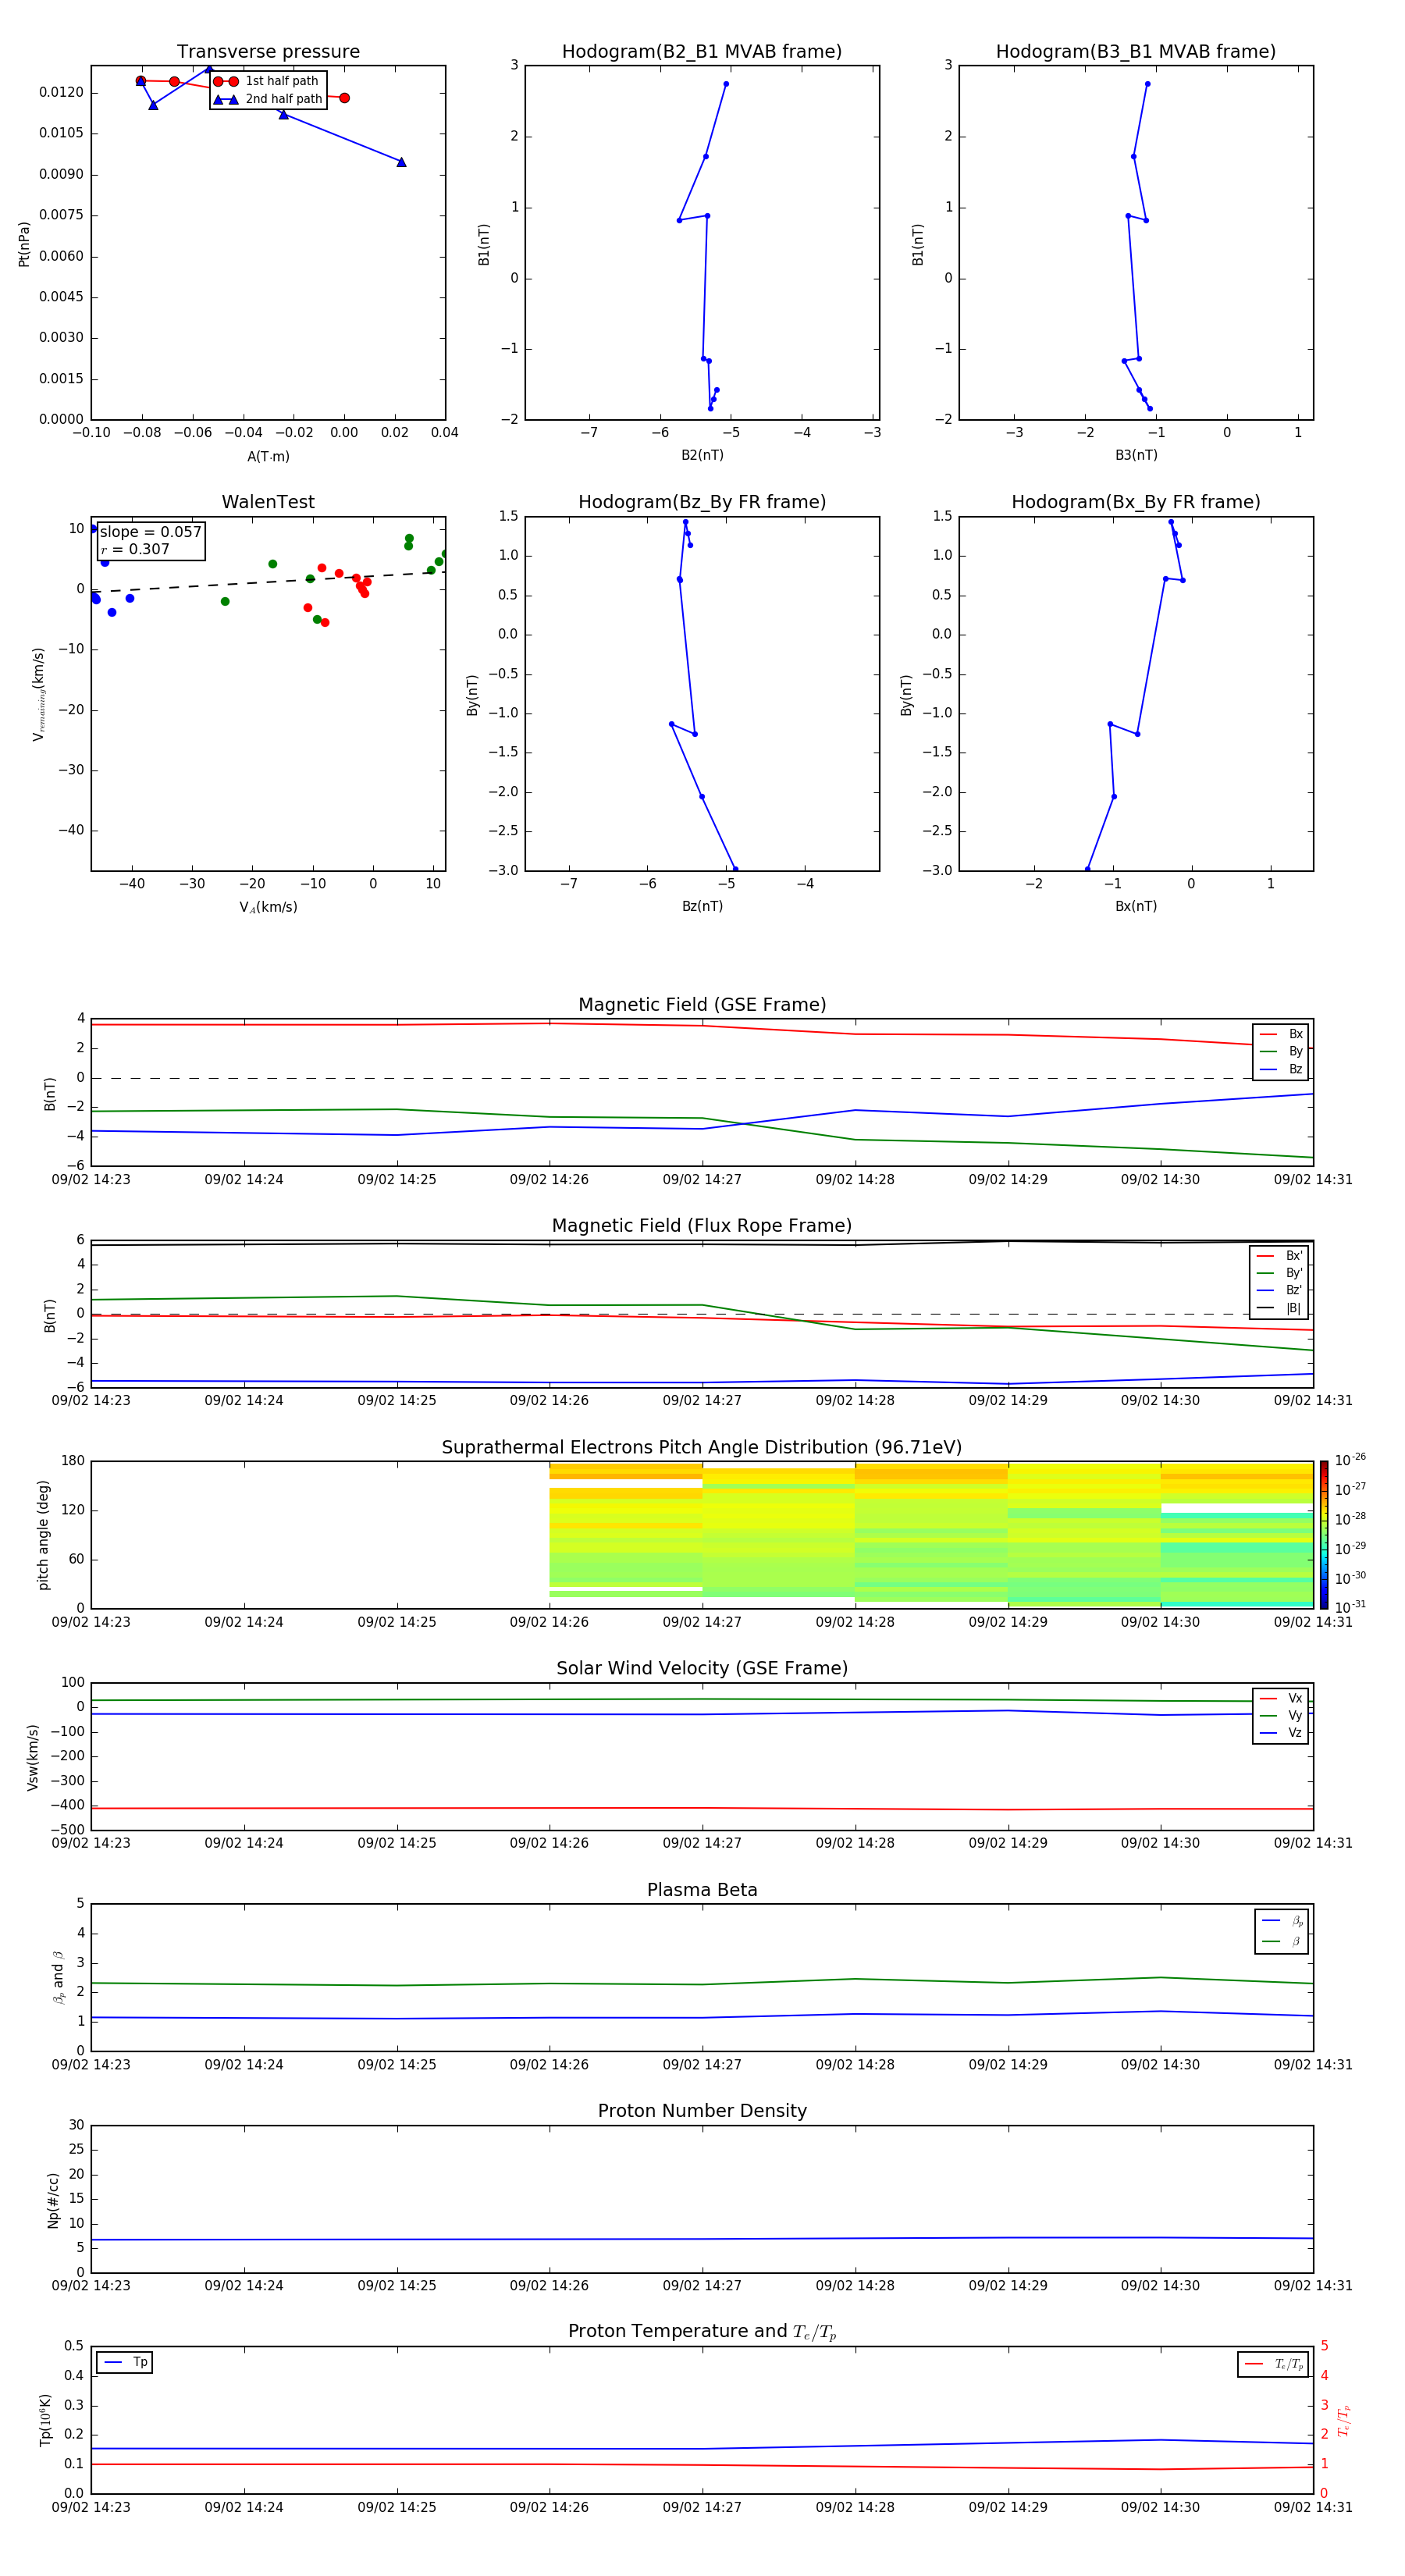Select 'By' in GSE magnetic field legend

(x=1282, y=1051)
